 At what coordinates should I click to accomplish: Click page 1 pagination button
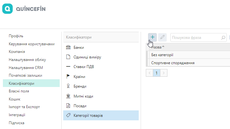click(156, 73)
